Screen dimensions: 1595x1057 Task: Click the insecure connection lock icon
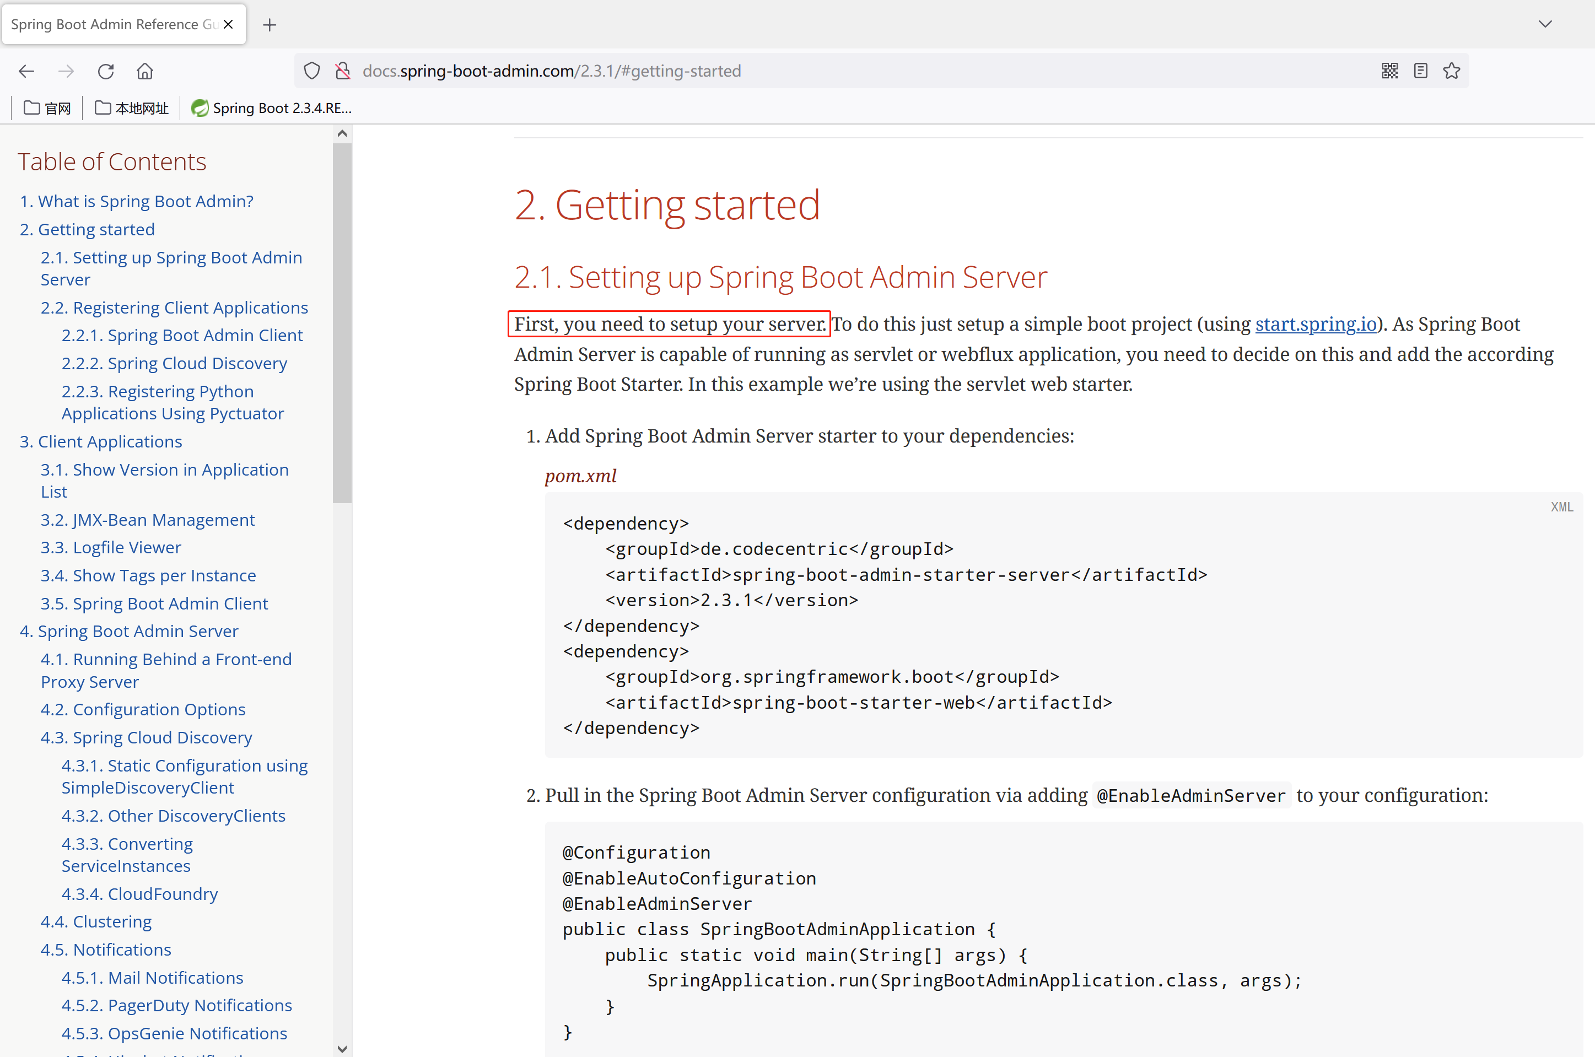click(x=343, y=70)
